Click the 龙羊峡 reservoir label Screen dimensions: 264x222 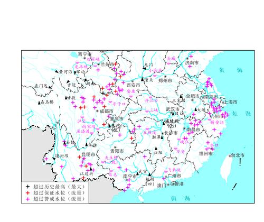click(81, 67)
